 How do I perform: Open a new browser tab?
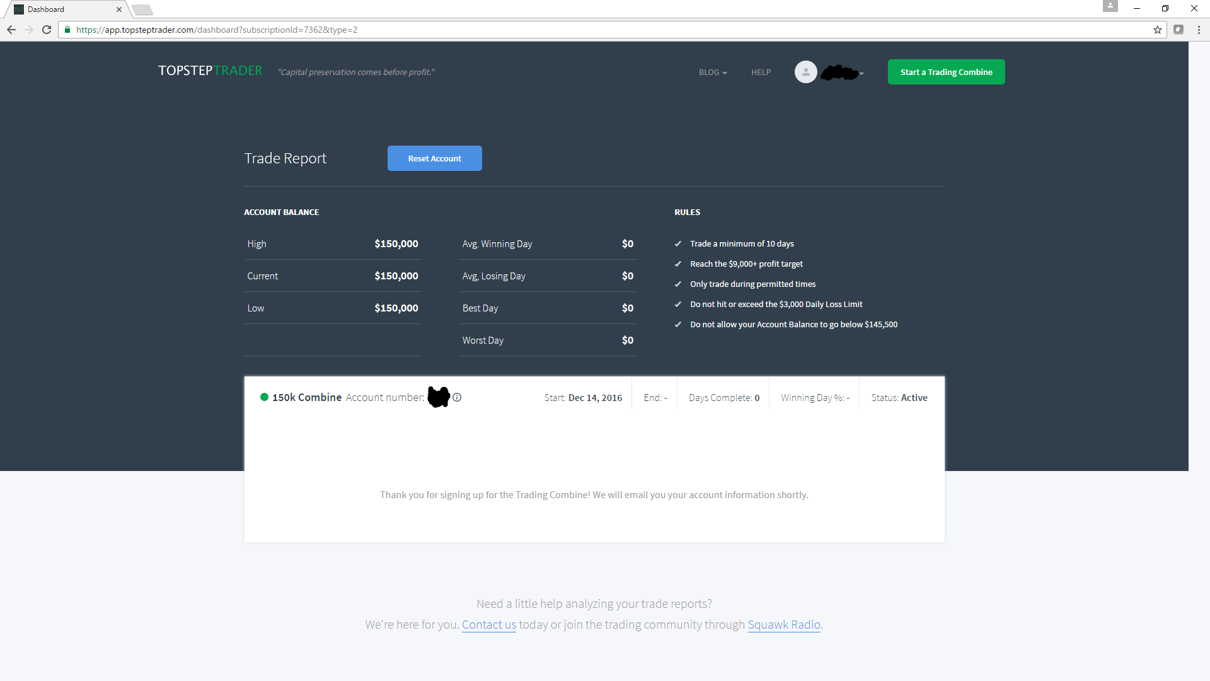click(142, 9)
